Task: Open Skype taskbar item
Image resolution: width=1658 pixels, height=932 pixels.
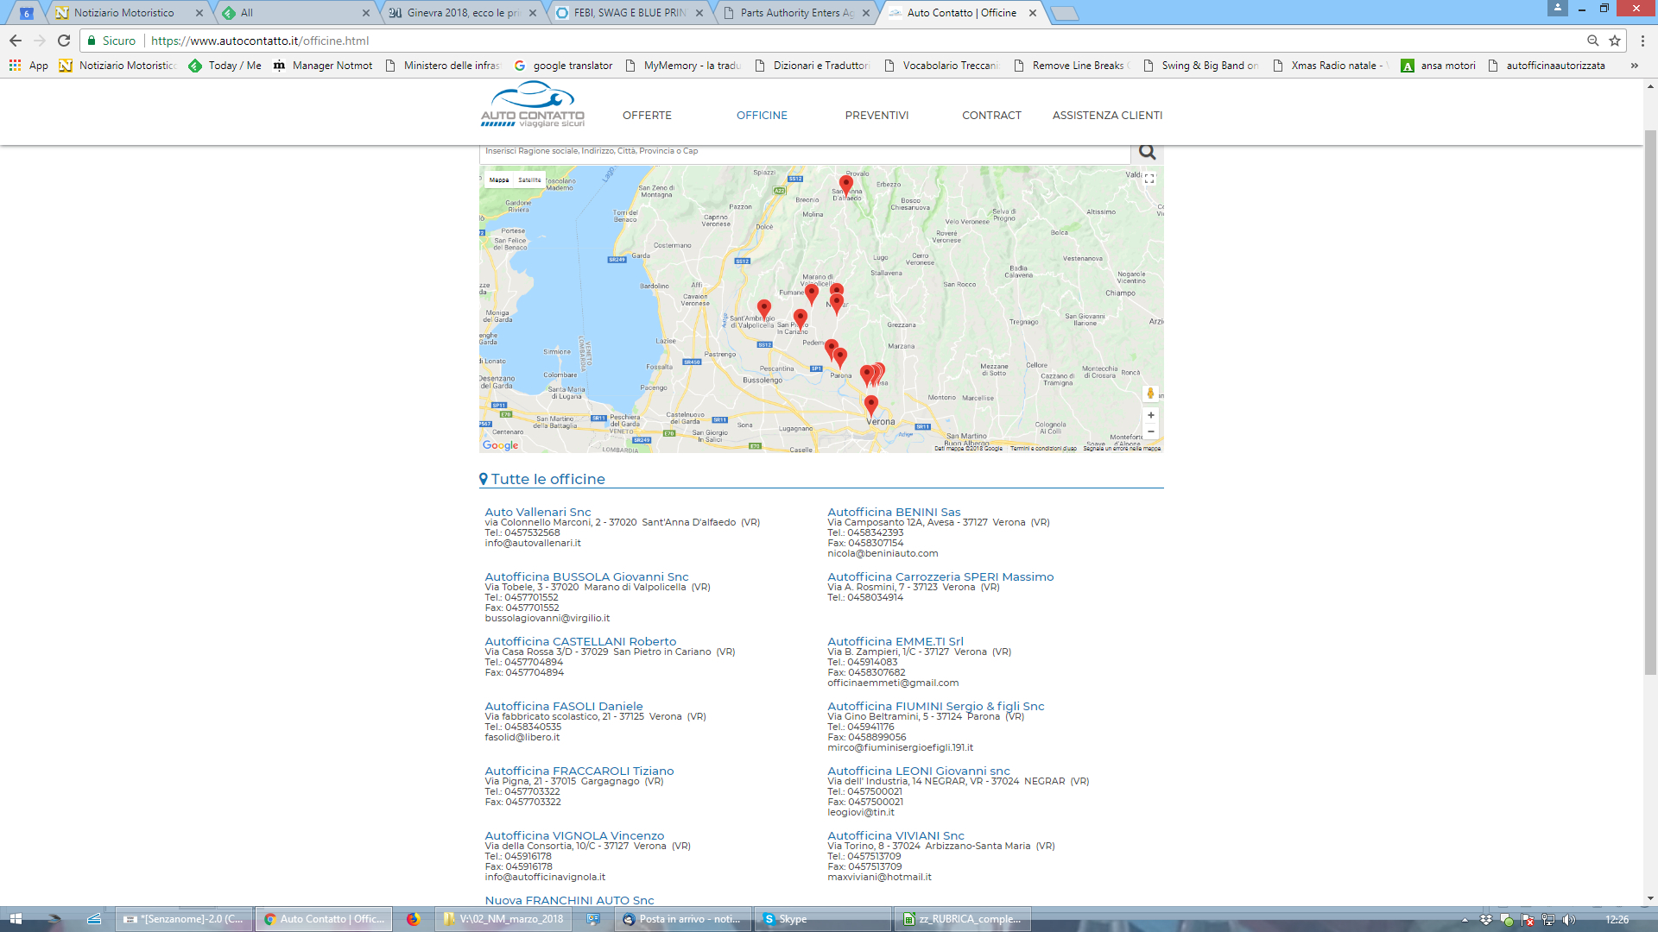Action: click(823, 920)
